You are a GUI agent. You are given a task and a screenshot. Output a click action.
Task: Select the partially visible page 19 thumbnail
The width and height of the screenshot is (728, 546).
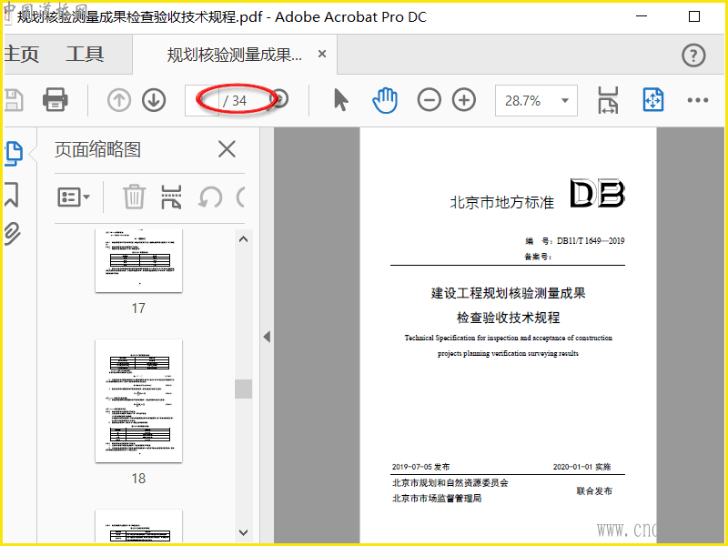point(139,526)
